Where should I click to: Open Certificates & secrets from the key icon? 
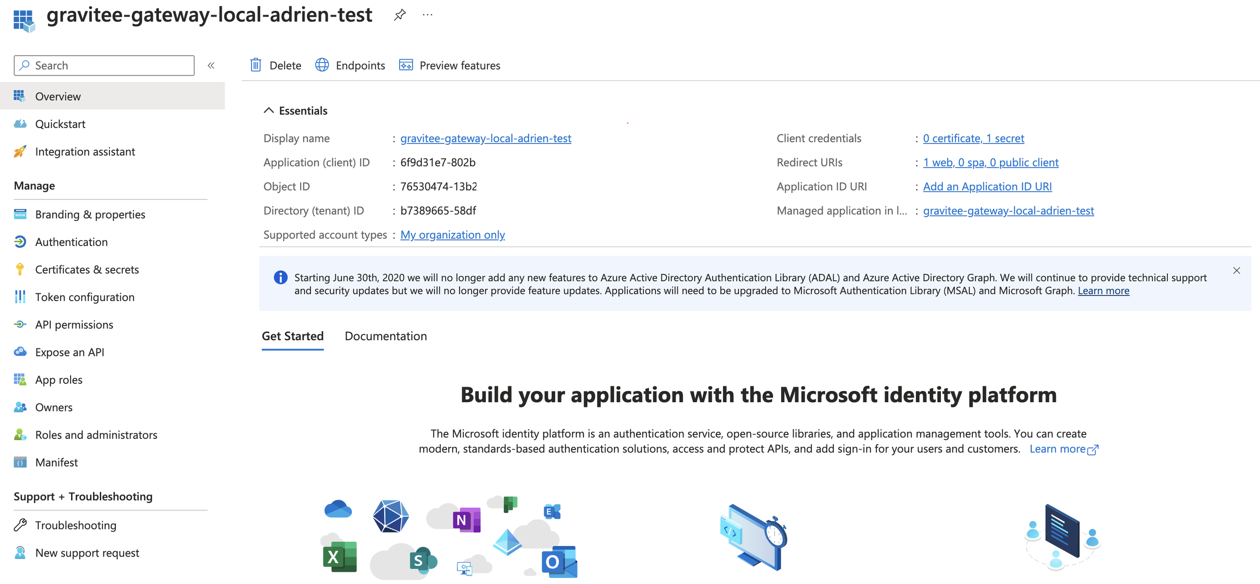pos(20,270)
